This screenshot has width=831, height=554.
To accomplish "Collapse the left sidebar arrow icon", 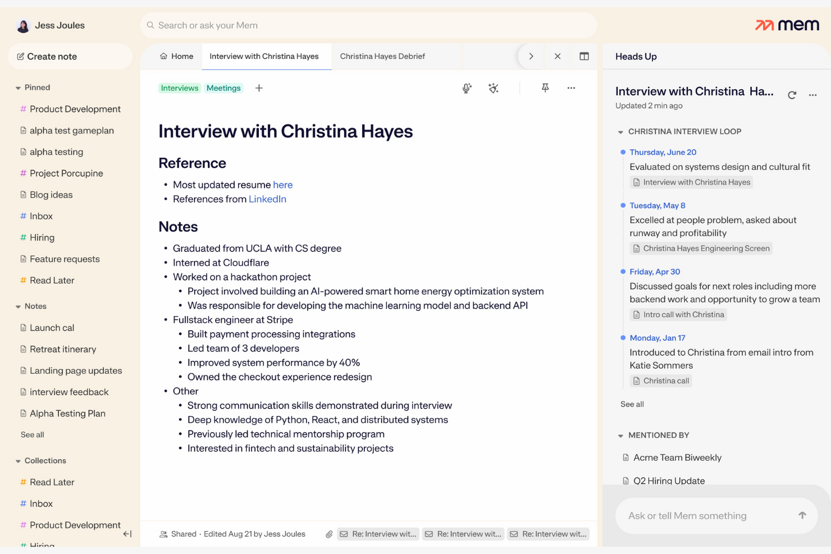I will (x=127, y=534).
